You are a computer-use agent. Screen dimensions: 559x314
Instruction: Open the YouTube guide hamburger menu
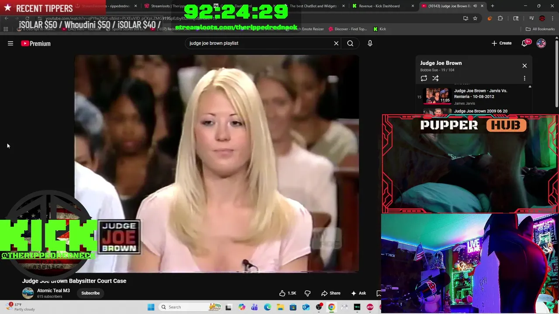[x=10, y=43]
